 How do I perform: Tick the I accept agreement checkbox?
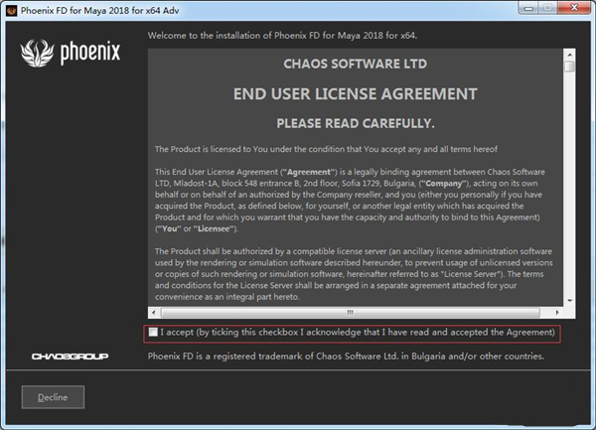point(153,332)
